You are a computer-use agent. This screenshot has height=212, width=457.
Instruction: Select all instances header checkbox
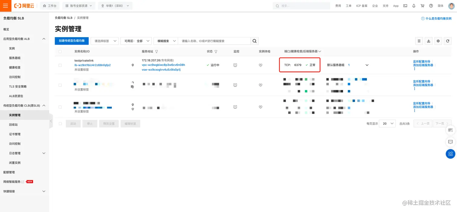pos(60,52)
